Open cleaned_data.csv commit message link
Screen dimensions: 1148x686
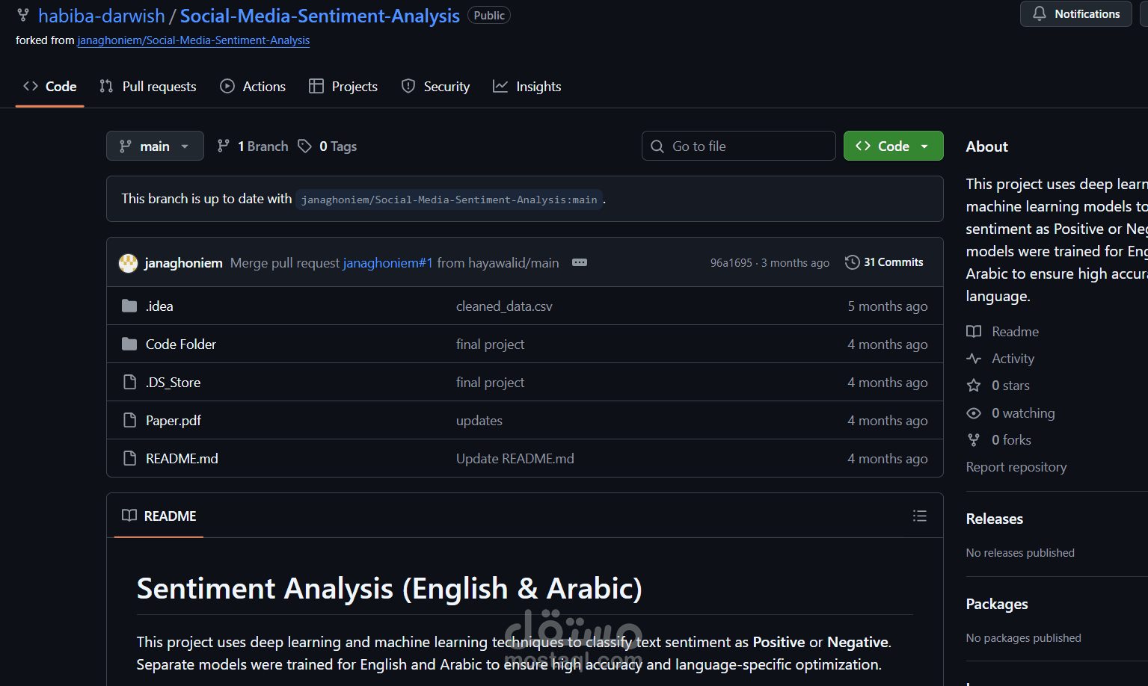504,306
